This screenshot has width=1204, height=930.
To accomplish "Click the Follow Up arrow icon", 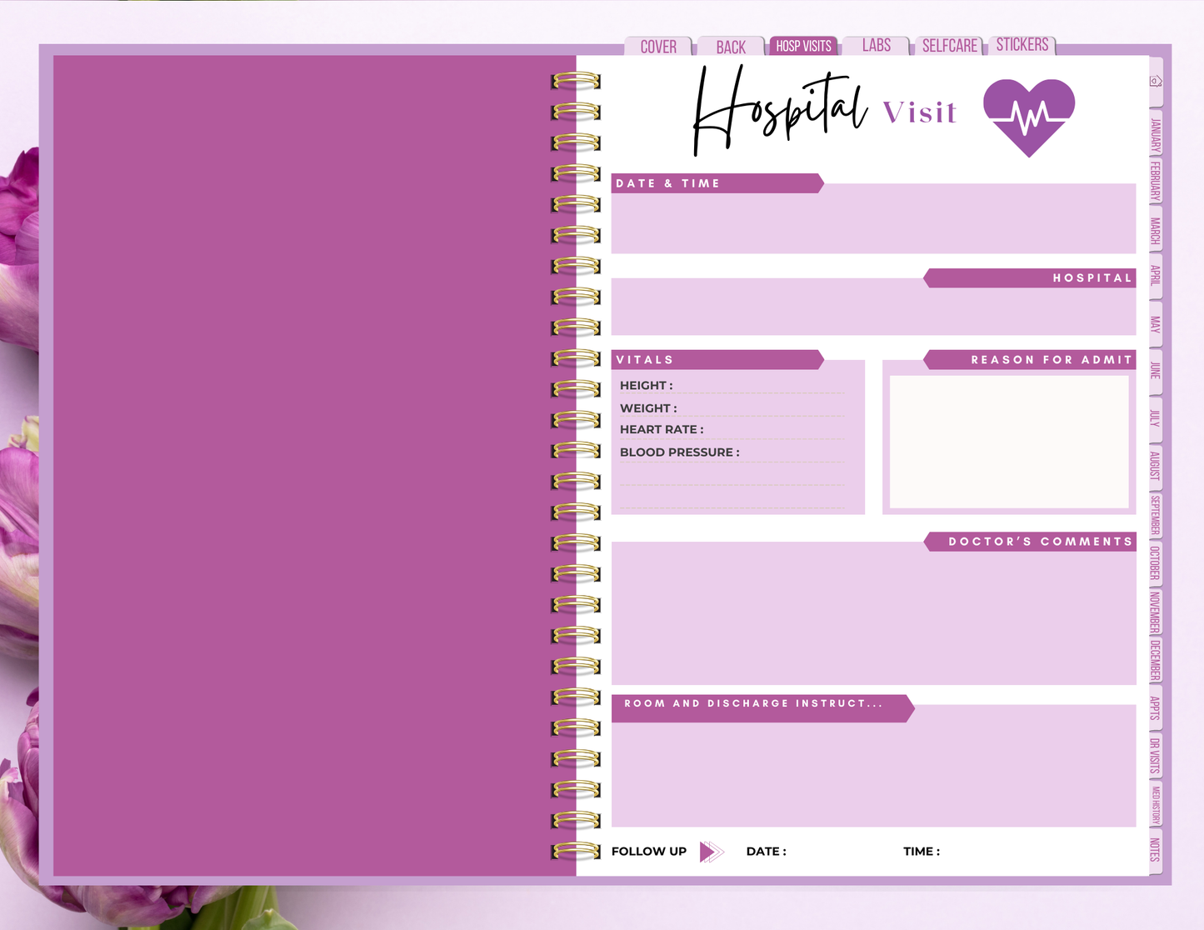I will [x=711, y=852].
